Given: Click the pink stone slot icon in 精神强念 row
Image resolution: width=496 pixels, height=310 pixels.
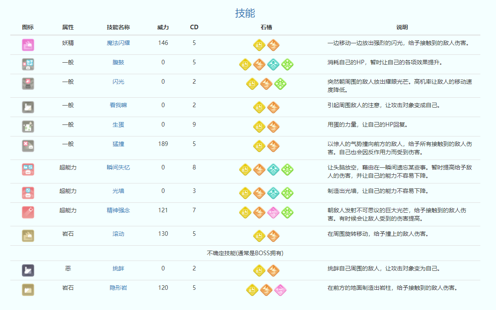Looking at the screenshot, I should click(273, 212).
